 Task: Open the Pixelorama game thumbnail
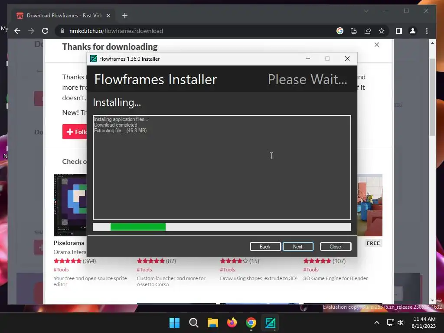[x=70, y=205]
